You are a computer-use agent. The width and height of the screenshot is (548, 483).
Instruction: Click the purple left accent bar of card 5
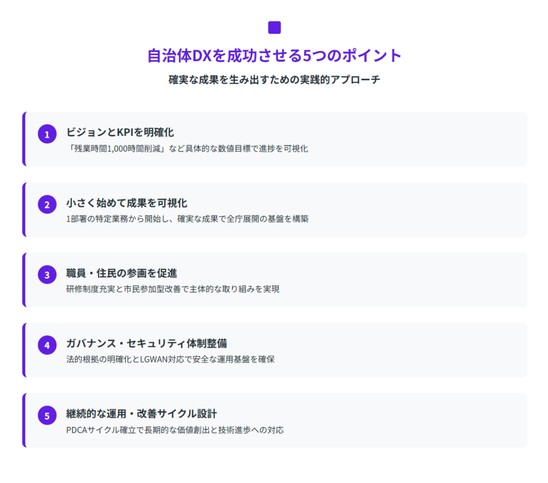pos(24,420)
